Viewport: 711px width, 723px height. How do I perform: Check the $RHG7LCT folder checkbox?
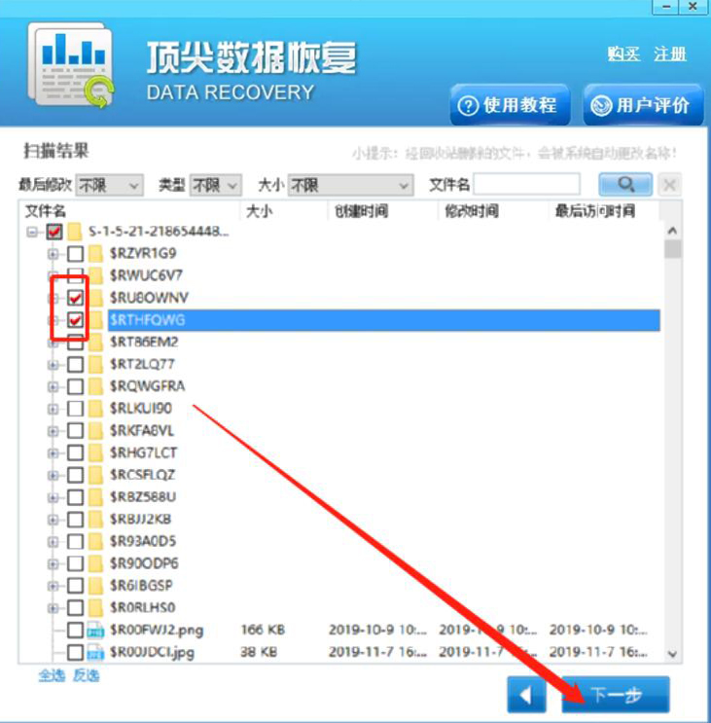pyautogui.click(x=75, y=452)
